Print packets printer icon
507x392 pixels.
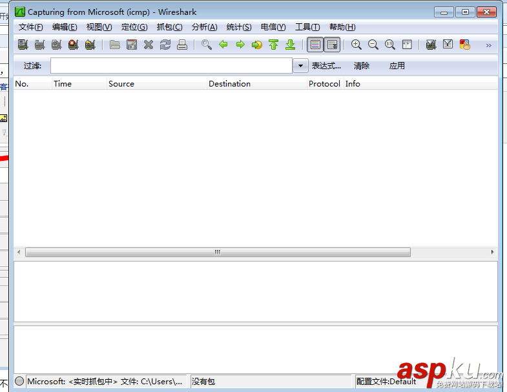tap(182, 45)
